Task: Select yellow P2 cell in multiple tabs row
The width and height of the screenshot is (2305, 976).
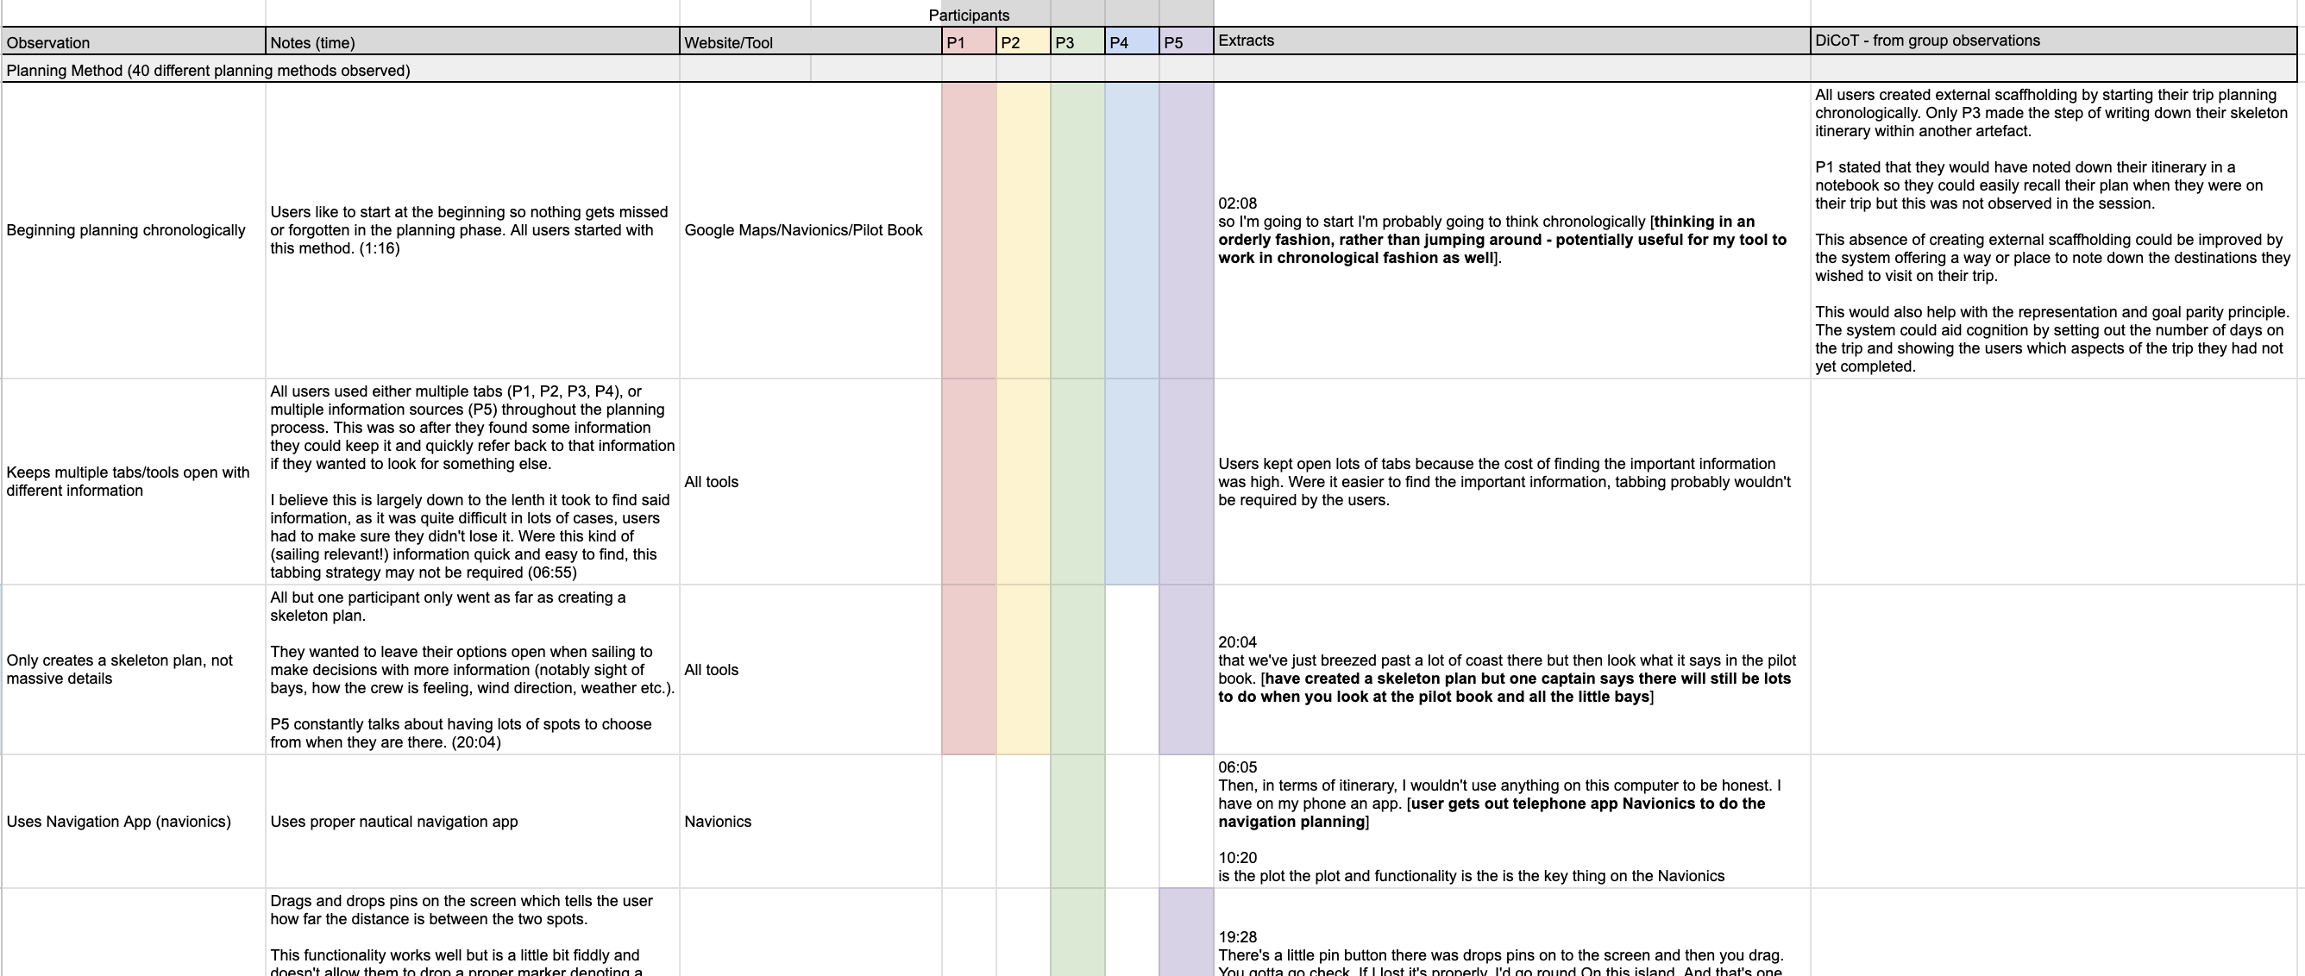Action: point(1024,482)
